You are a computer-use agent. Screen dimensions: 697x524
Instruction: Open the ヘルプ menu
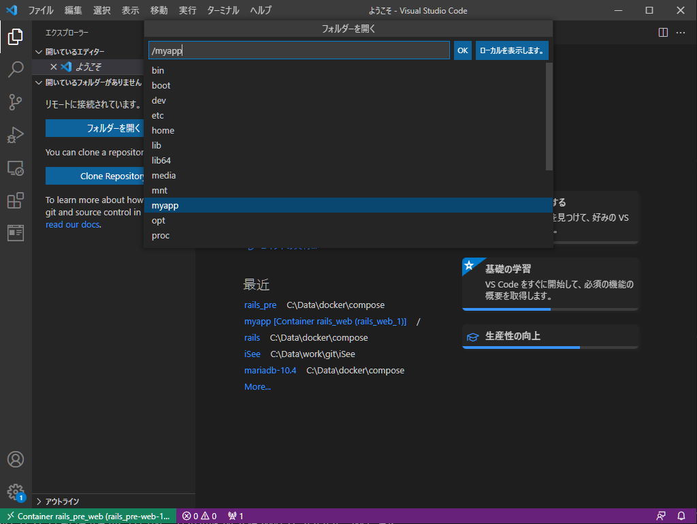tap(261, 10)
